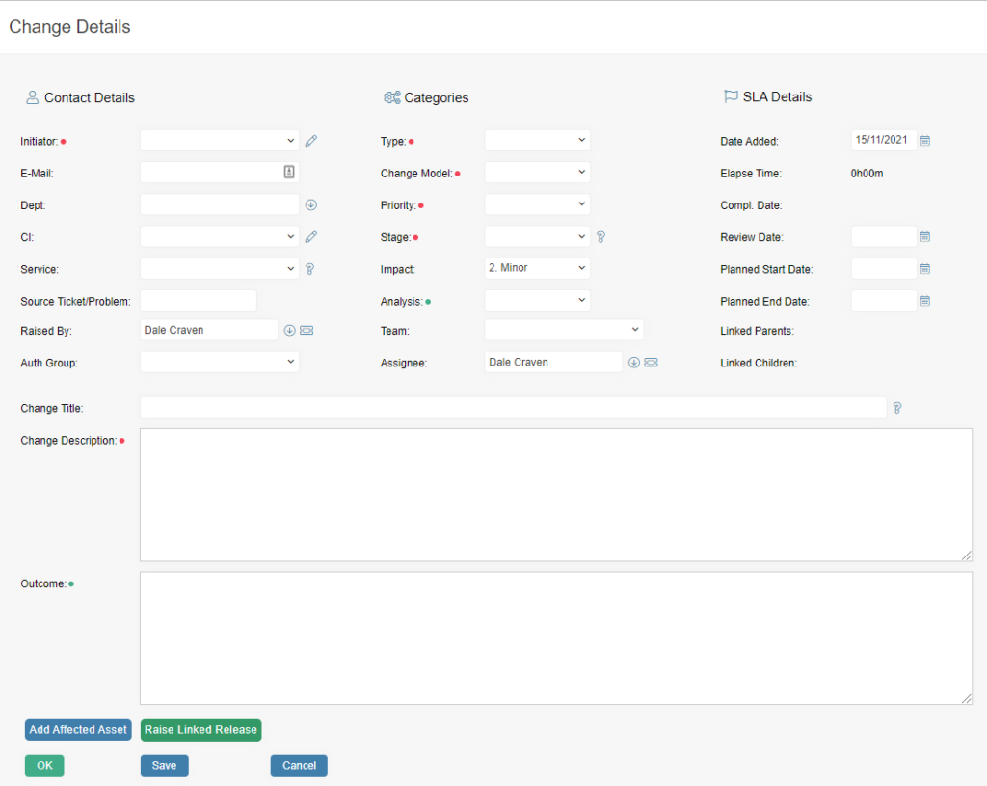
Task: Click the contact card icon in E-Mail field
Action: coord(289,172)
